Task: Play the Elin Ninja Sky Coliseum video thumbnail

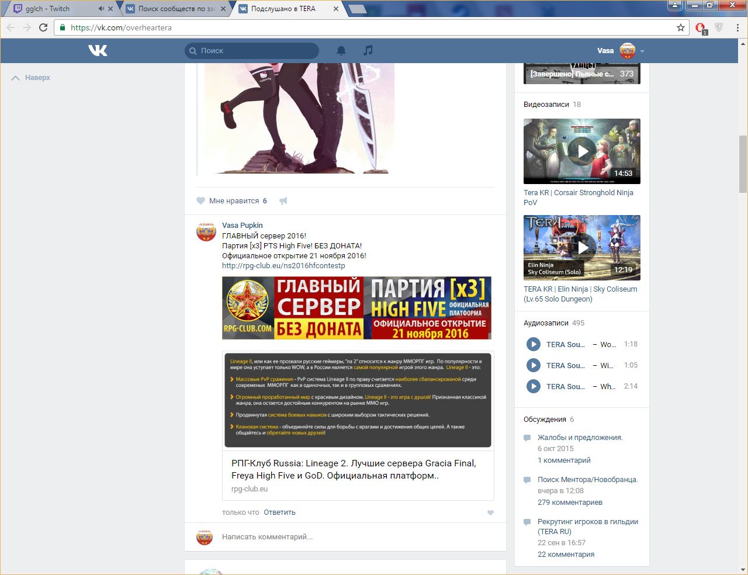Action: point(582,248)
